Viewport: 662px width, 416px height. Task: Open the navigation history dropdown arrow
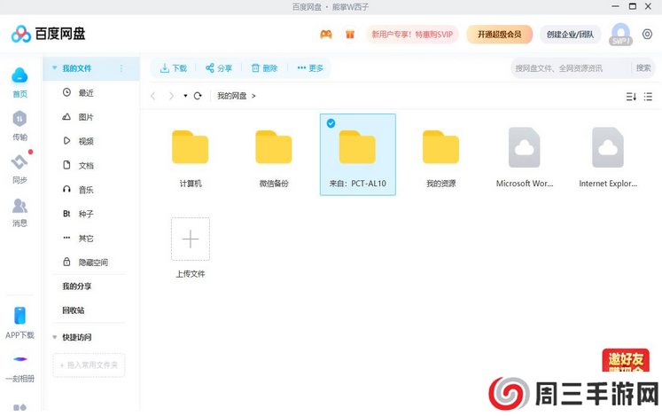coord(185,96)
